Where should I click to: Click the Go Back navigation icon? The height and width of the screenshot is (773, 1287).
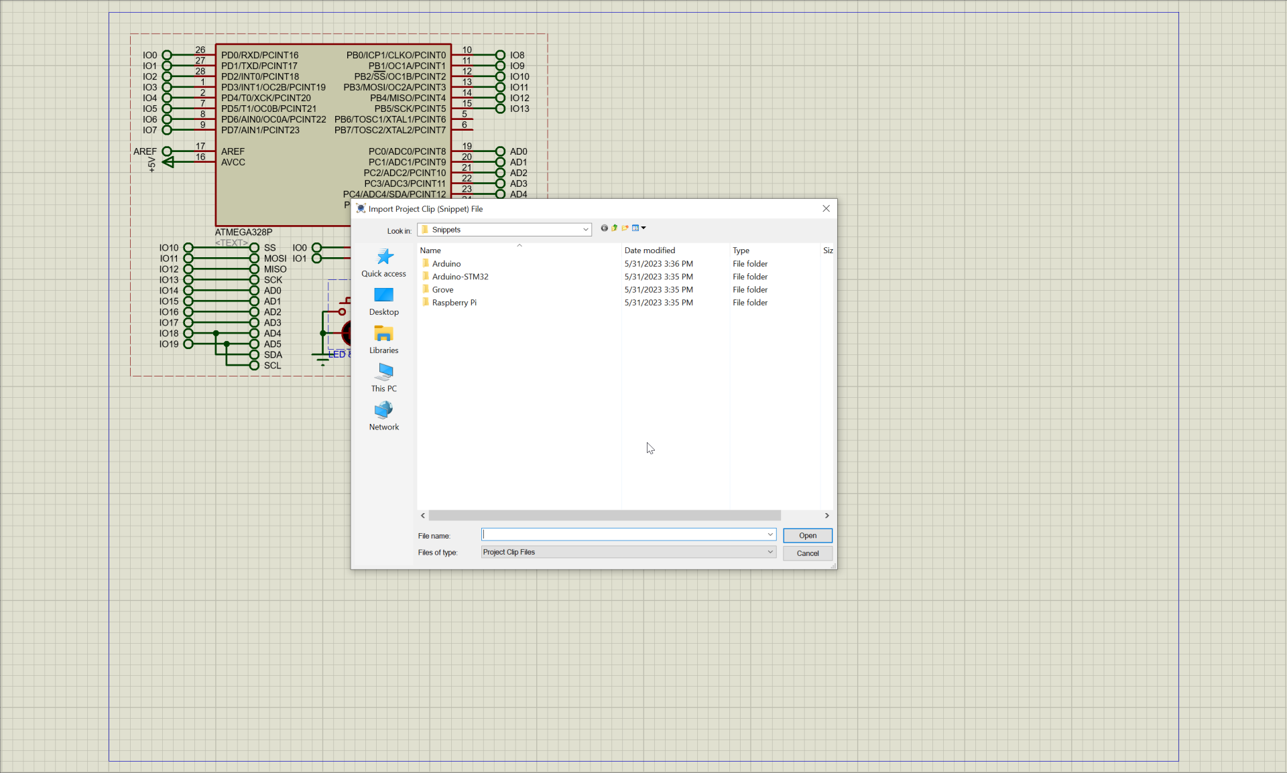(604, 228)
